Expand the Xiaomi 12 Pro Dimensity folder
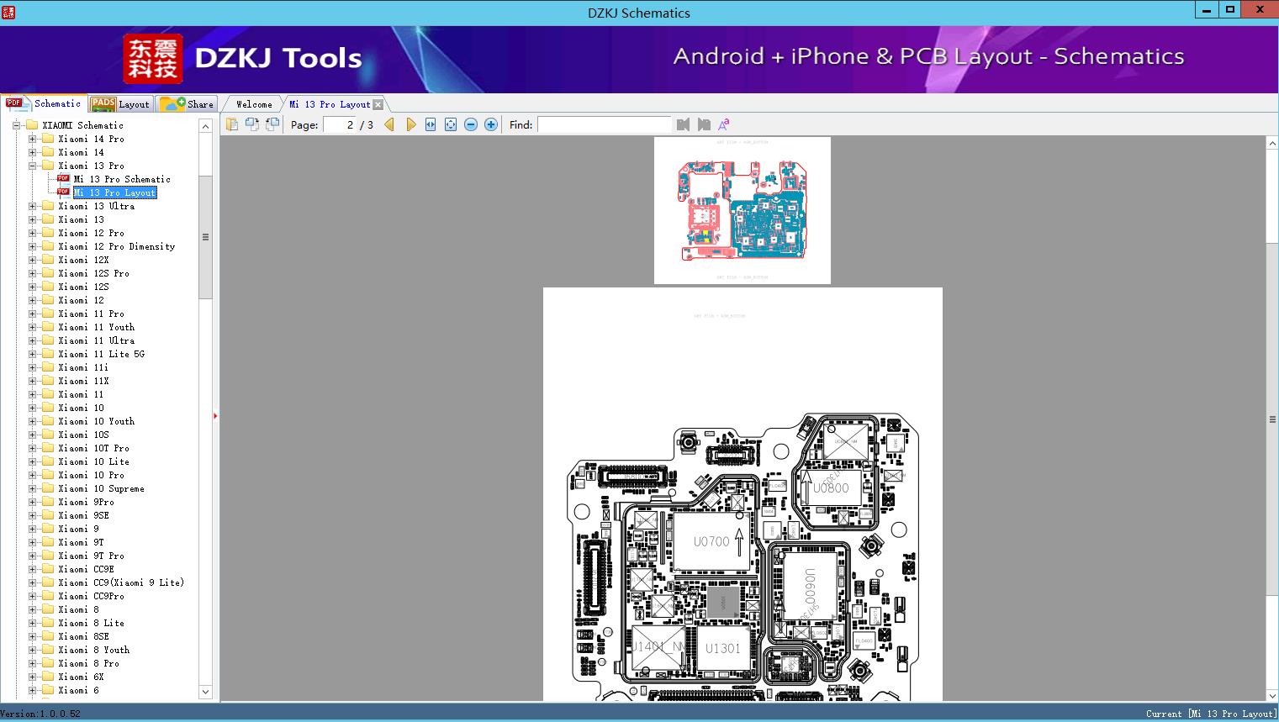The height and width of the screenshot is (722, 1279). [32, 246]
